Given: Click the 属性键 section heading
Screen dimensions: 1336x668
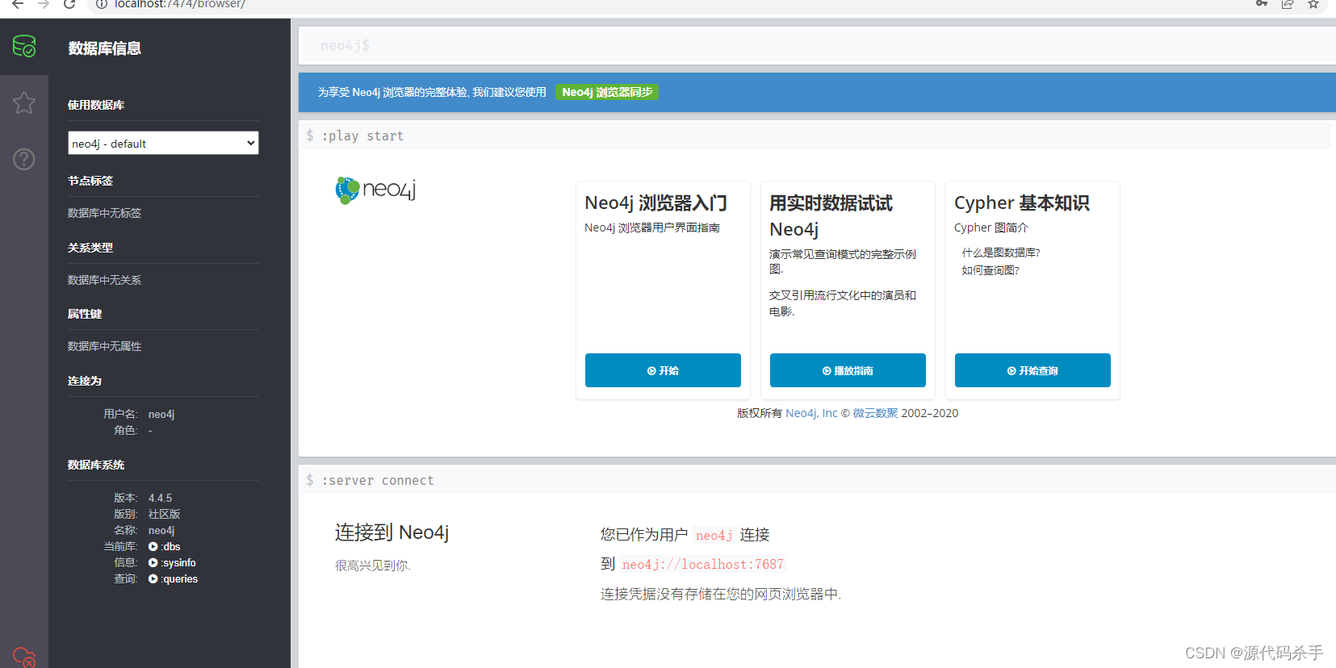Looking at the screenshot, I should coord(85,314).
